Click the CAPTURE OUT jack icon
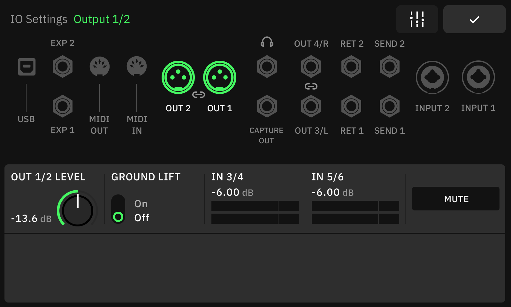The width and height of the screenshot is (511, 307). (267, 106)
